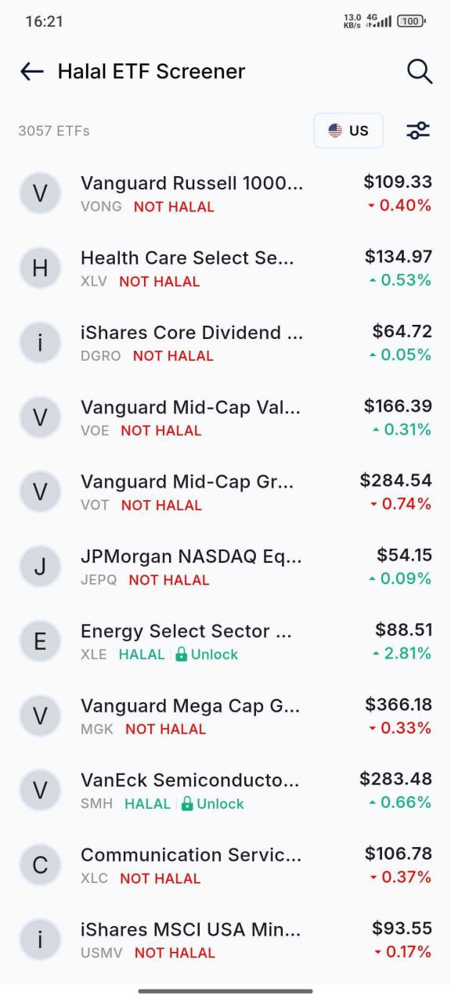Screen dimensions: 451x1002
Task: Tap the E avatar for XLE
Action: coord(40,641)
